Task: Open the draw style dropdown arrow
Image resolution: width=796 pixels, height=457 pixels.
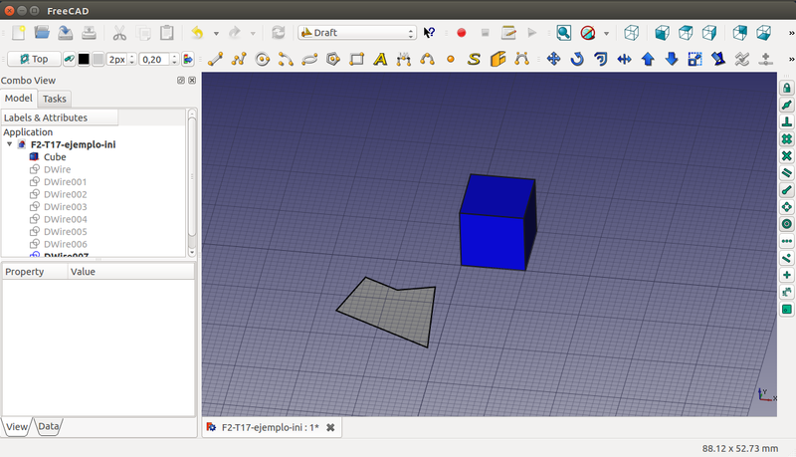Action: 606,33
